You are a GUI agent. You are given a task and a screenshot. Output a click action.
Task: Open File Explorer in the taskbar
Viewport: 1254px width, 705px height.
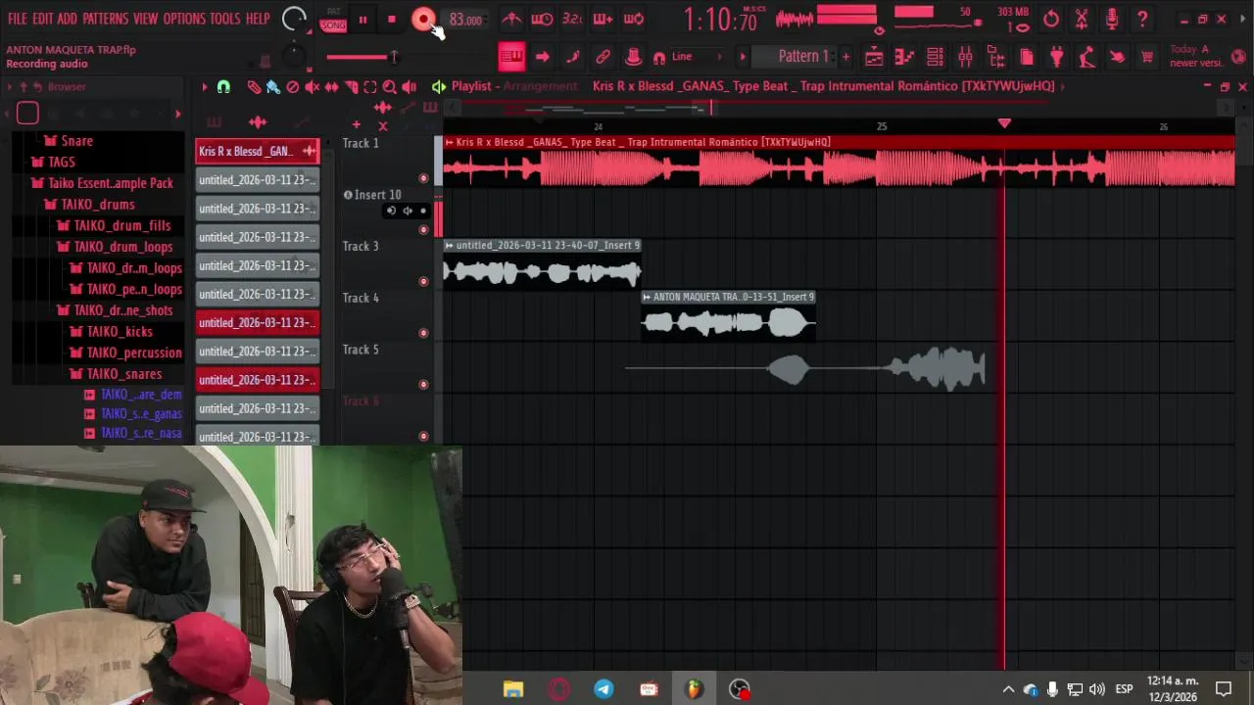click(513, 689)
